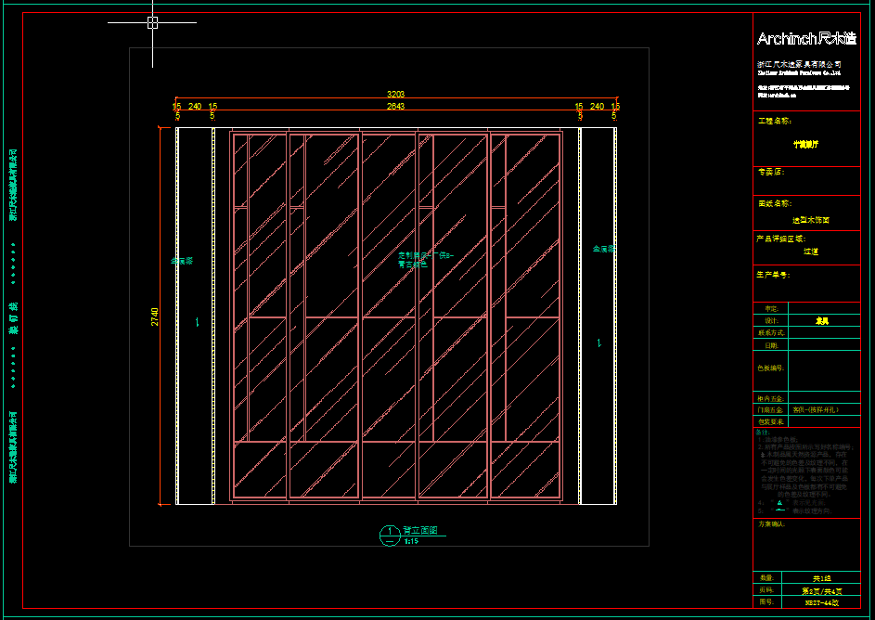The width and height of the screenshot is (875, 620).
Task: Click the triangle symbol in the notes section
Action: [x=778, y=503]
